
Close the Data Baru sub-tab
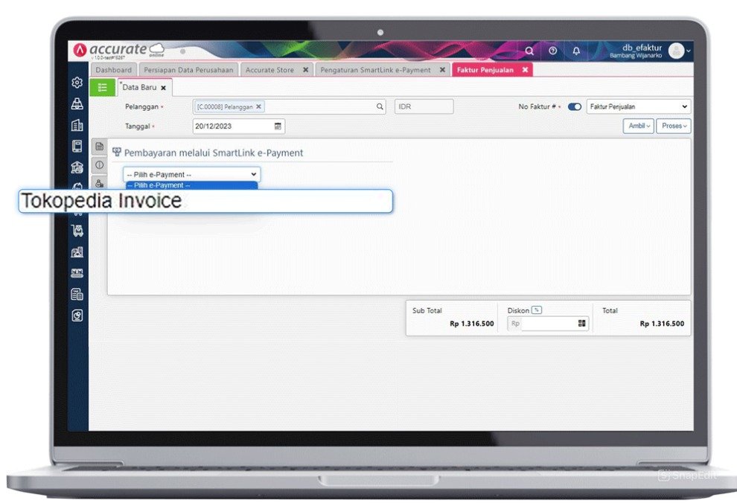[x=163, y=88]
